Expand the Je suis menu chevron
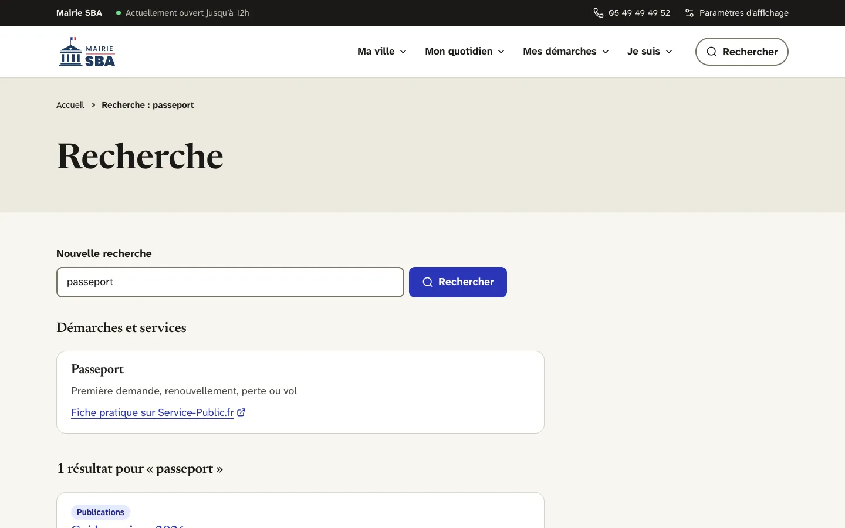The height and width of the screenshot is (528, 845). click(x=669, y=52)
